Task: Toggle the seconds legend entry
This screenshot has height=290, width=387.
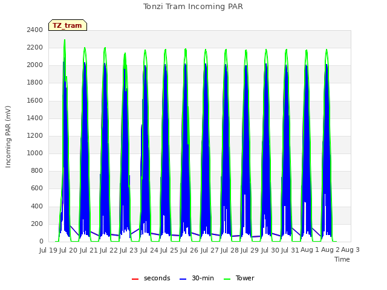Action: [x=151, y=278]
